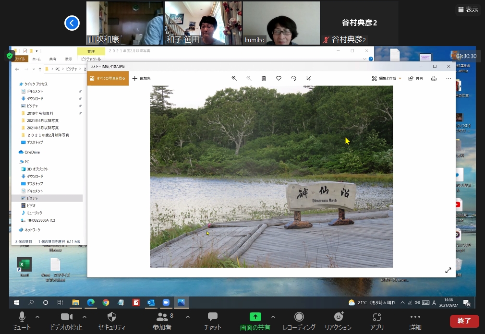Click the zoom in magnifier in Photos
This screenshot has height=334, width=485.
click(234, 78)
